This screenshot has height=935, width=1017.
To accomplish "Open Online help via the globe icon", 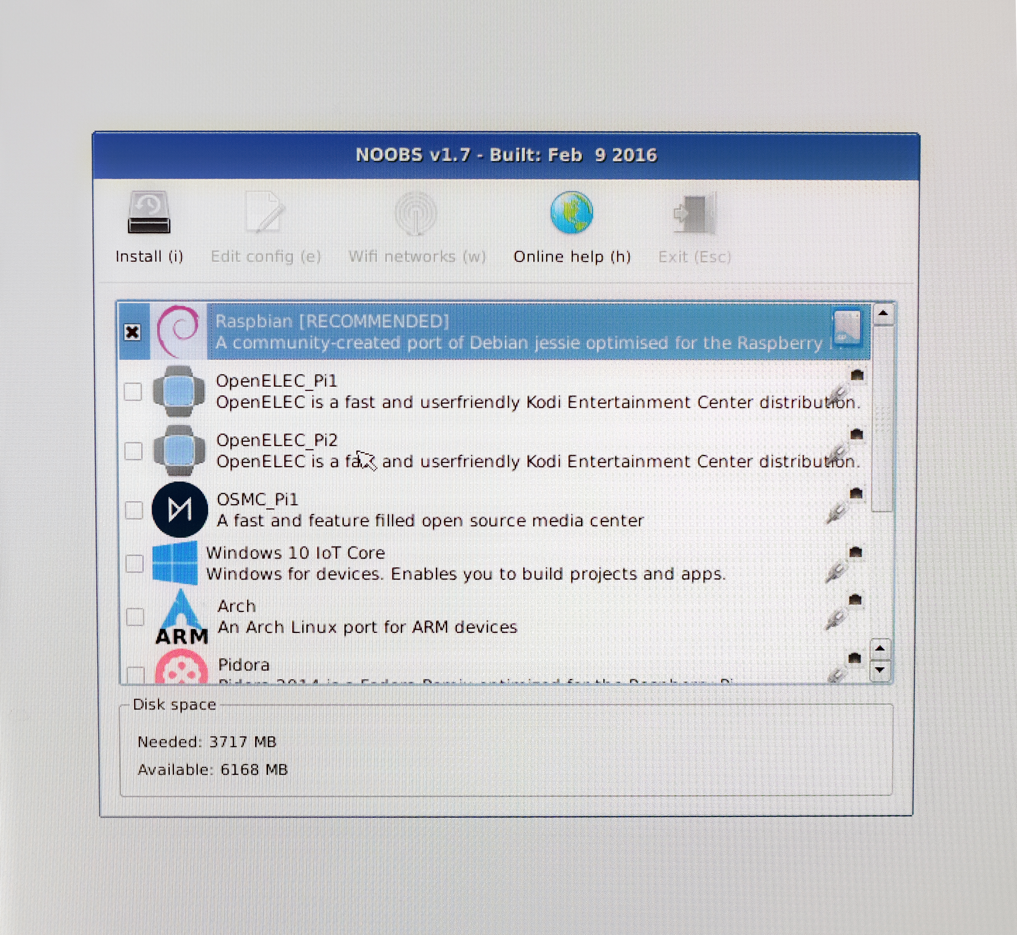I will [572, 212].
